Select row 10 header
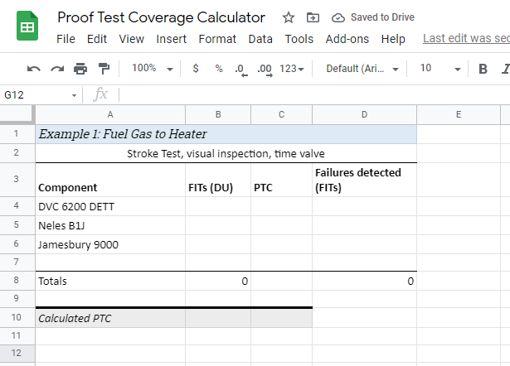Screen dimensions: 510x366 click(x=17, y=317)
